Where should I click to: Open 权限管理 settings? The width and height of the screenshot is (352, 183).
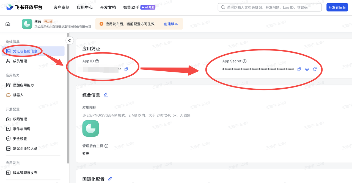tap(20, 119)
